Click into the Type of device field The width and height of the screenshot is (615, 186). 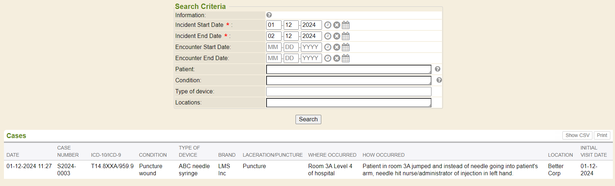[348, 92]
